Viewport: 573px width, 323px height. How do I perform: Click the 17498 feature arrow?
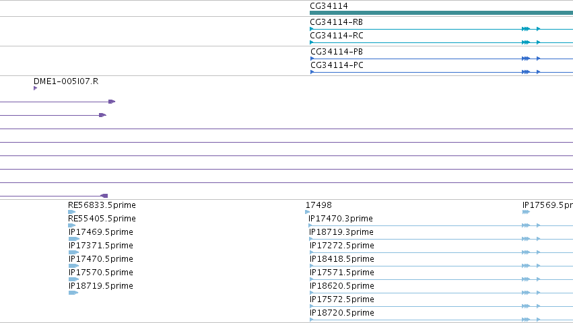[307, 212]
